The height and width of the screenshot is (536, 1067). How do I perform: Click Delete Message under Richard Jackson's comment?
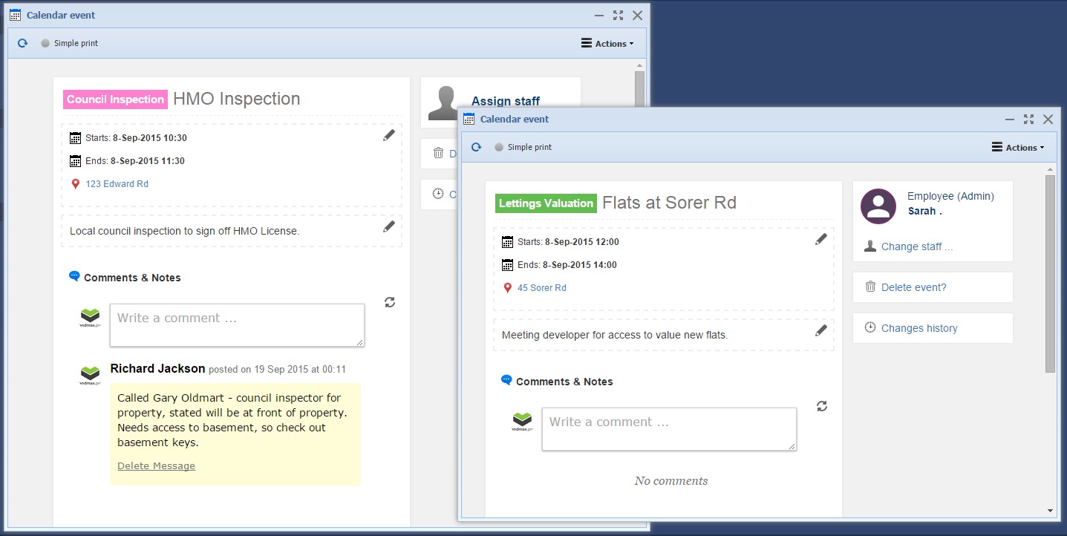pos(156,466)
